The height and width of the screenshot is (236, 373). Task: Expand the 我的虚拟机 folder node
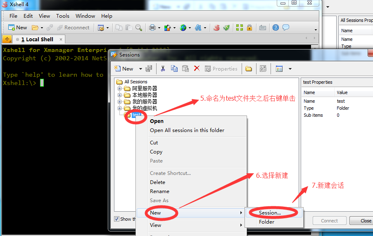click(x=119, y=109)
